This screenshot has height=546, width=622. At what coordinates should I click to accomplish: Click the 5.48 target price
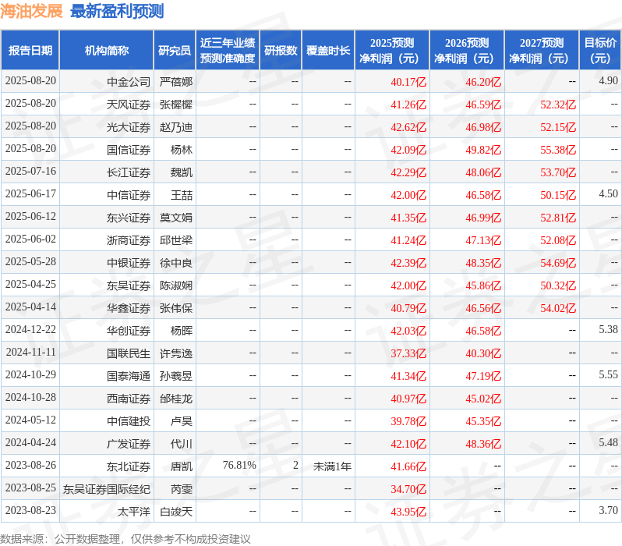tap(608, 443)
